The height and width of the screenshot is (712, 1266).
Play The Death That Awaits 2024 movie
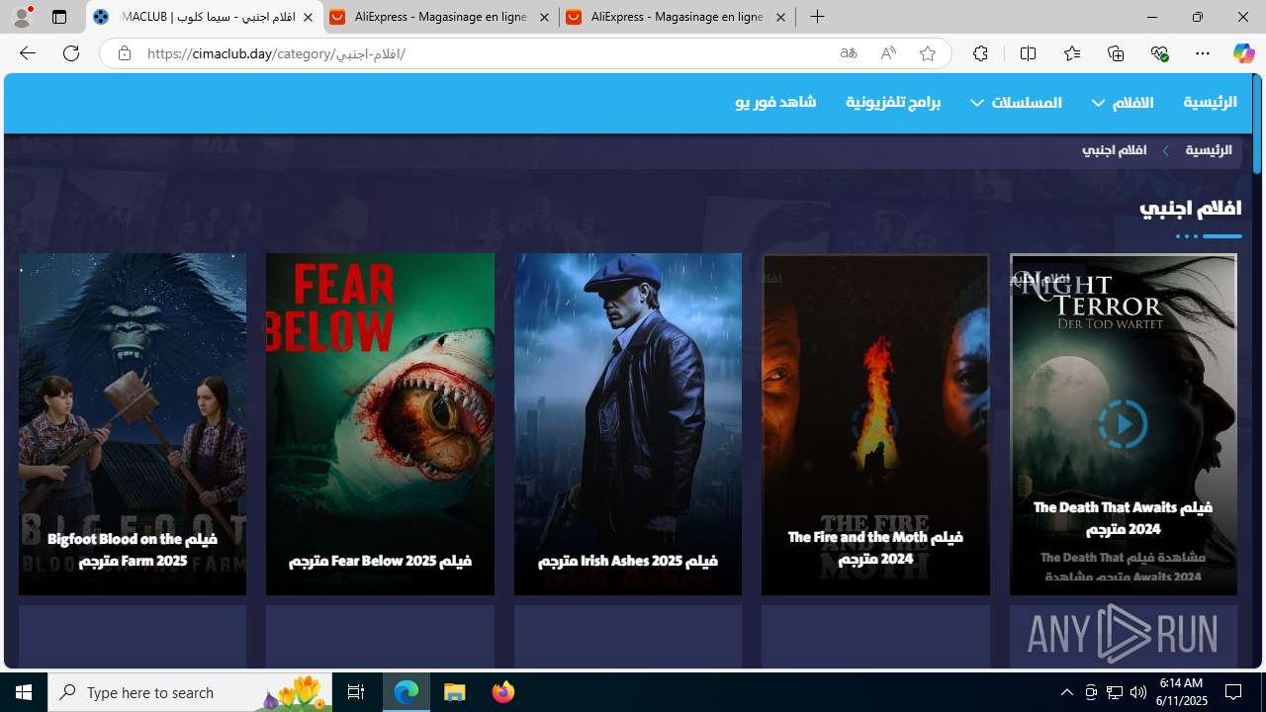(1123, 424)
